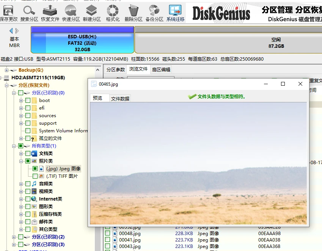Screen dimensions: 322x251
Task: Start the System Migration (系统迁移) tool
Action: click(x=175, y=13)
